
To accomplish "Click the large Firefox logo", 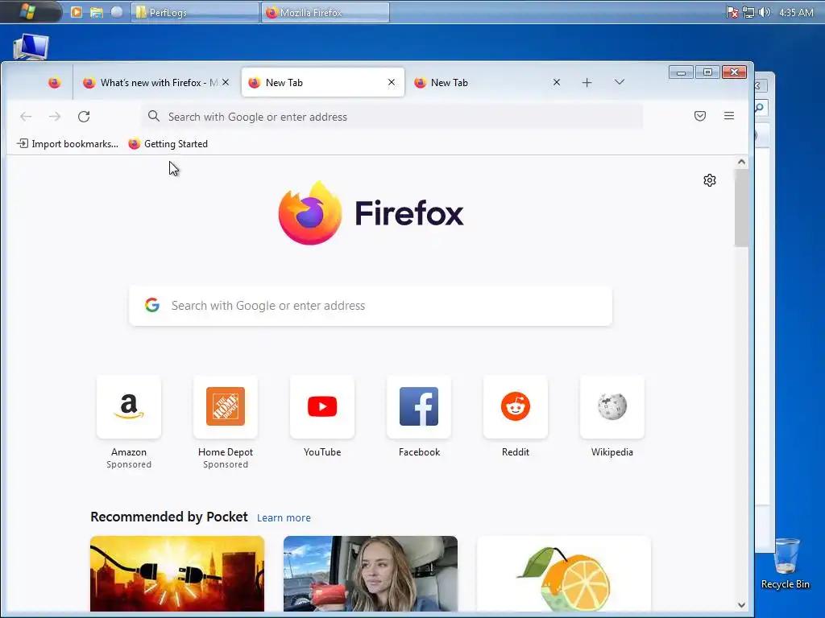I will 310,212.
